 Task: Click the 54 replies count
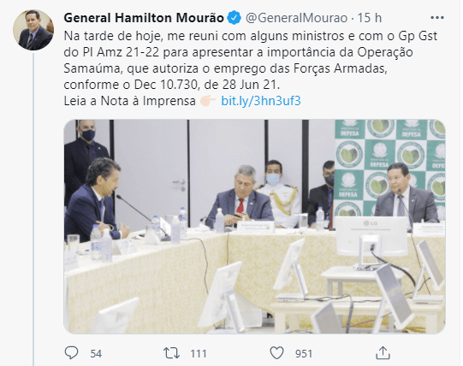click(96, 353)
